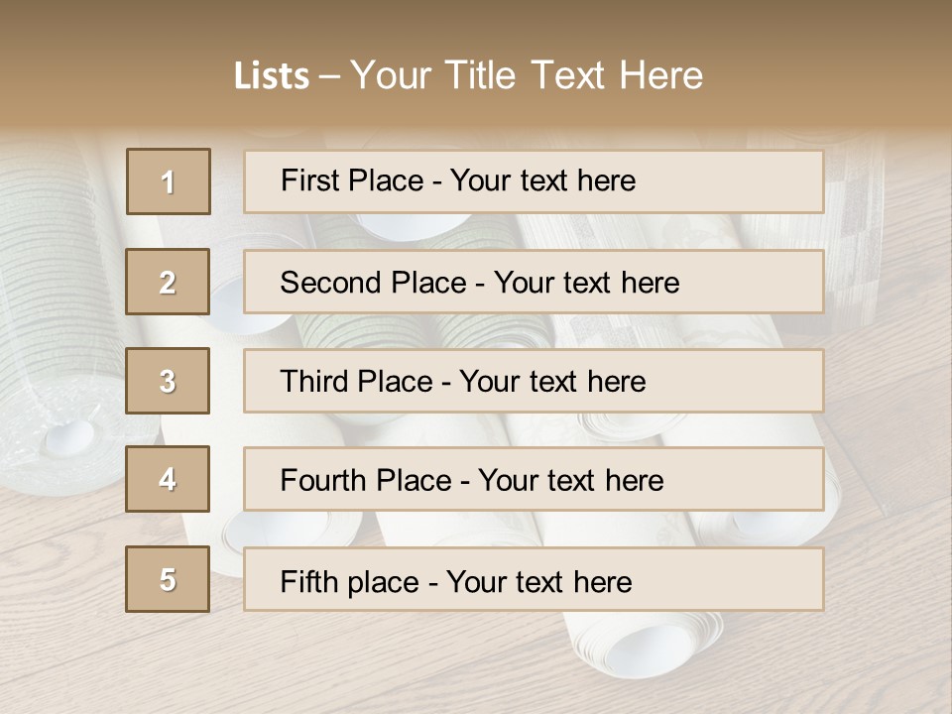Select the number 4 square
Viewport: 952px width, 714px height.
[x=168, y=479]
